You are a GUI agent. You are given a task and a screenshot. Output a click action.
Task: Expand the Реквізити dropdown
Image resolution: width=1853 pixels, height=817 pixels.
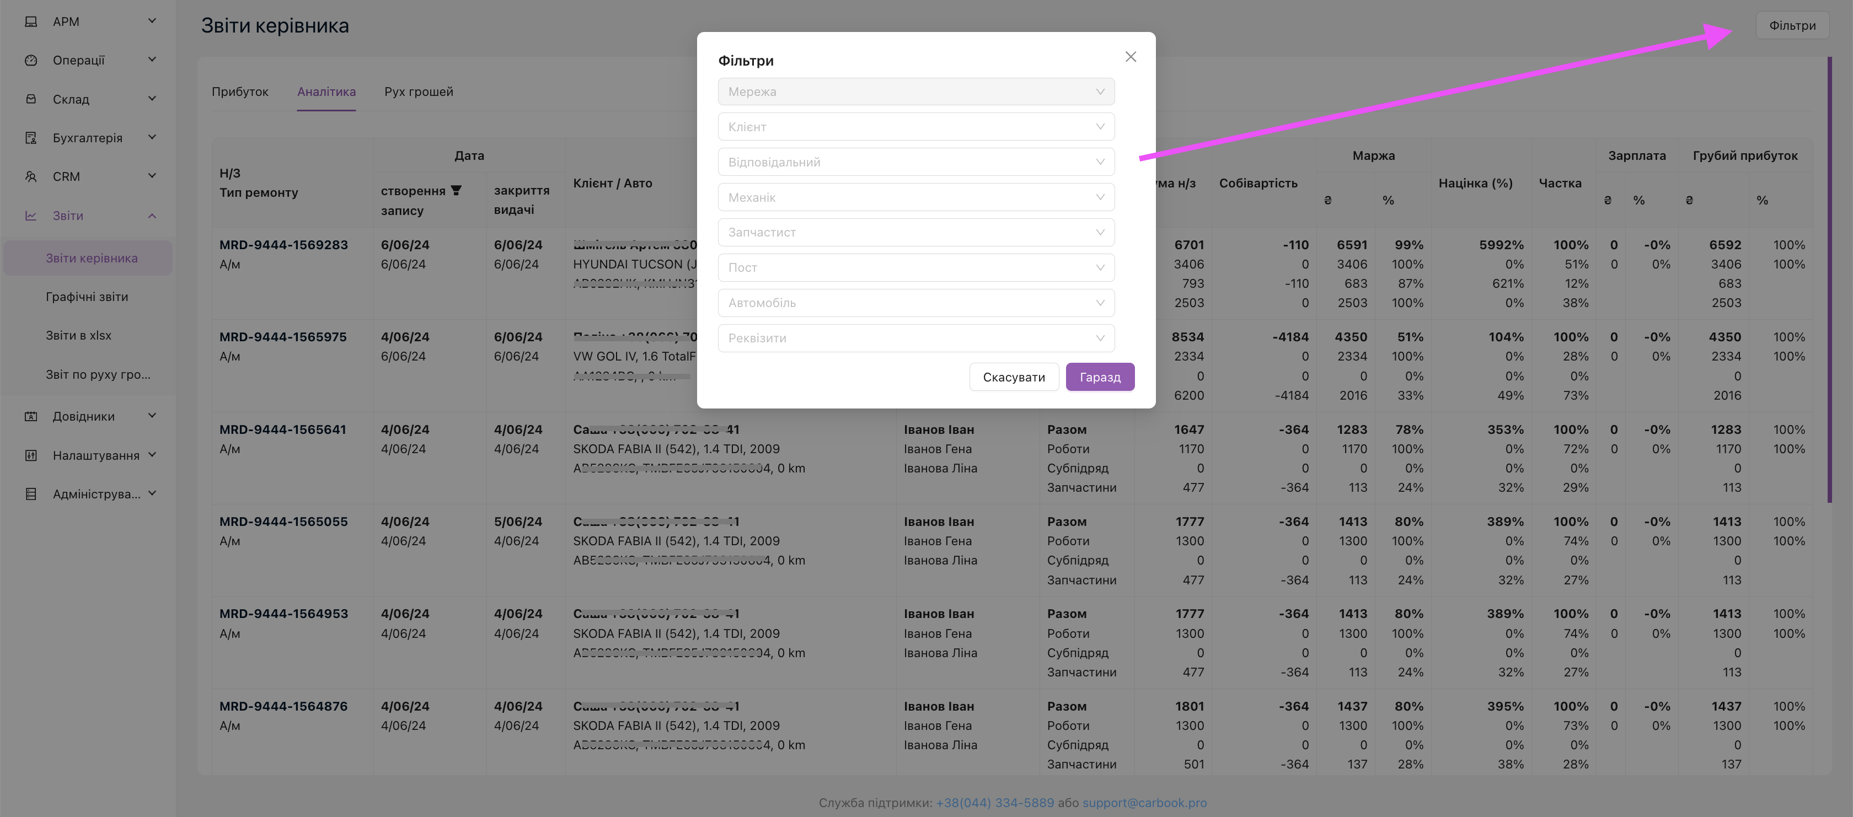(915, 338)
